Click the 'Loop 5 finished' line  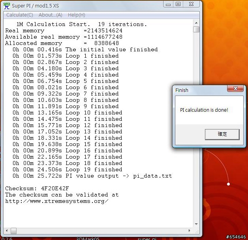click(x=66, y=81)
